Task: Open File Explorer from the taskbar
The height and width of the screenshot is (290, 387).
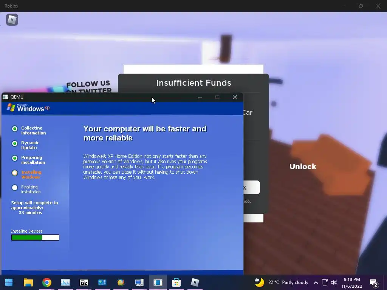Action: [28, 282]
